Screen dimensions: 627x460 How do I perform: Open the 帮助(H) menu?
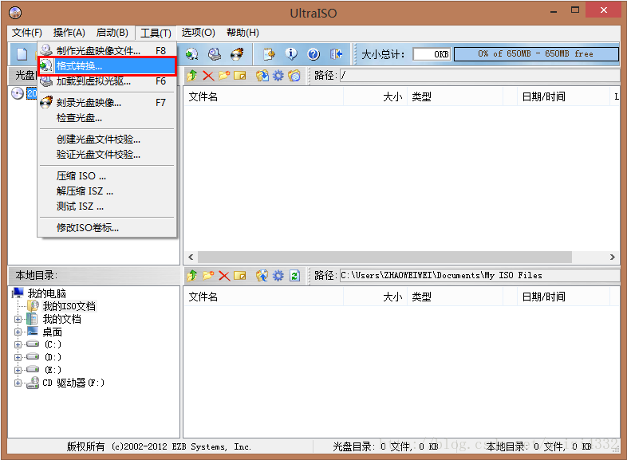(243, 33)
